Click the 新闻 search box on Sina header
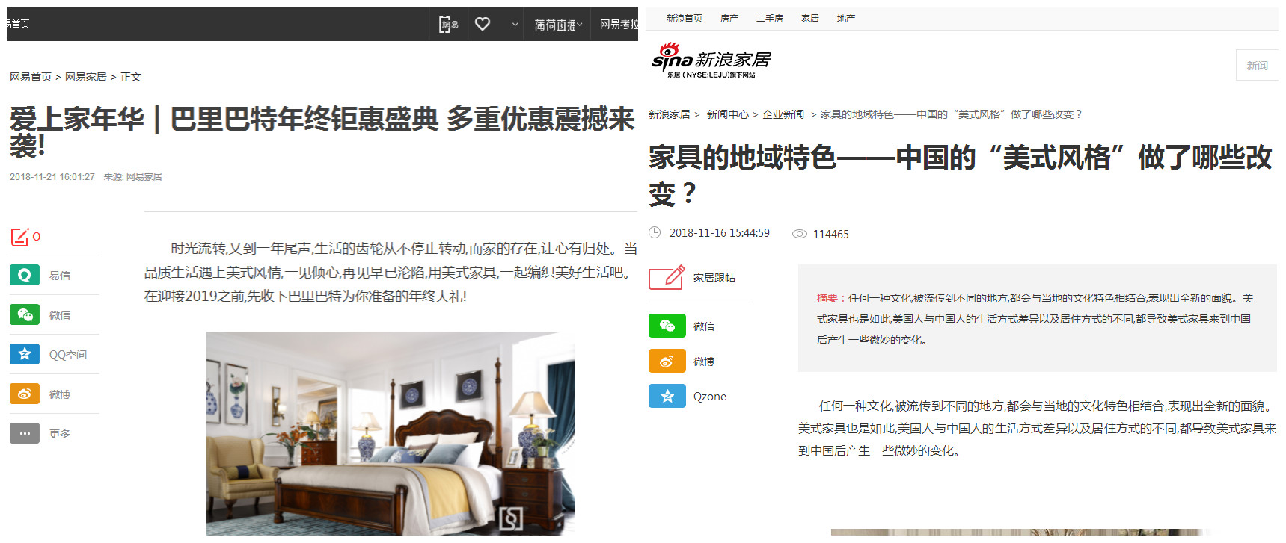Viewport: 1286px width, 543px height. 1258,66
